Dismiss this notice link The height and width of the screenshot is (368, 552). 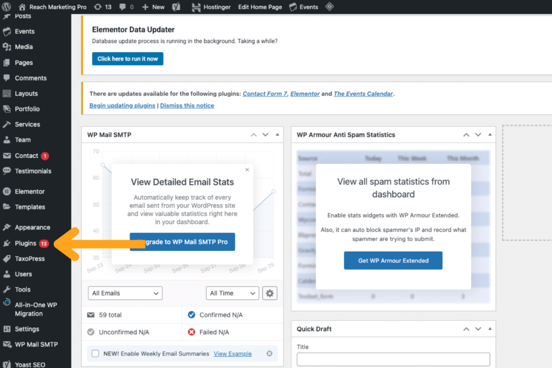[x=187, y=106]
